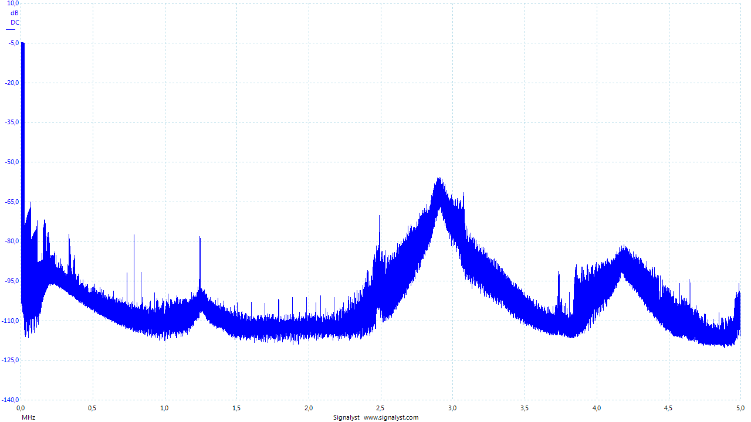Click the 4,0 frequency axis label
The height and width of the screenshot is (422, 751).
597,407
